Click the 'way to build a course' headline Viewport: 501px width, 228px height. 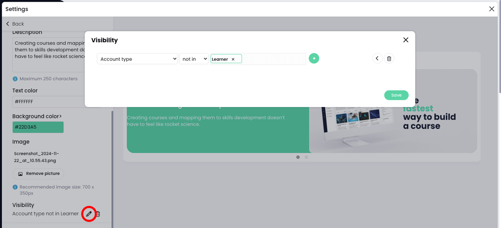(x=429, y=121)
